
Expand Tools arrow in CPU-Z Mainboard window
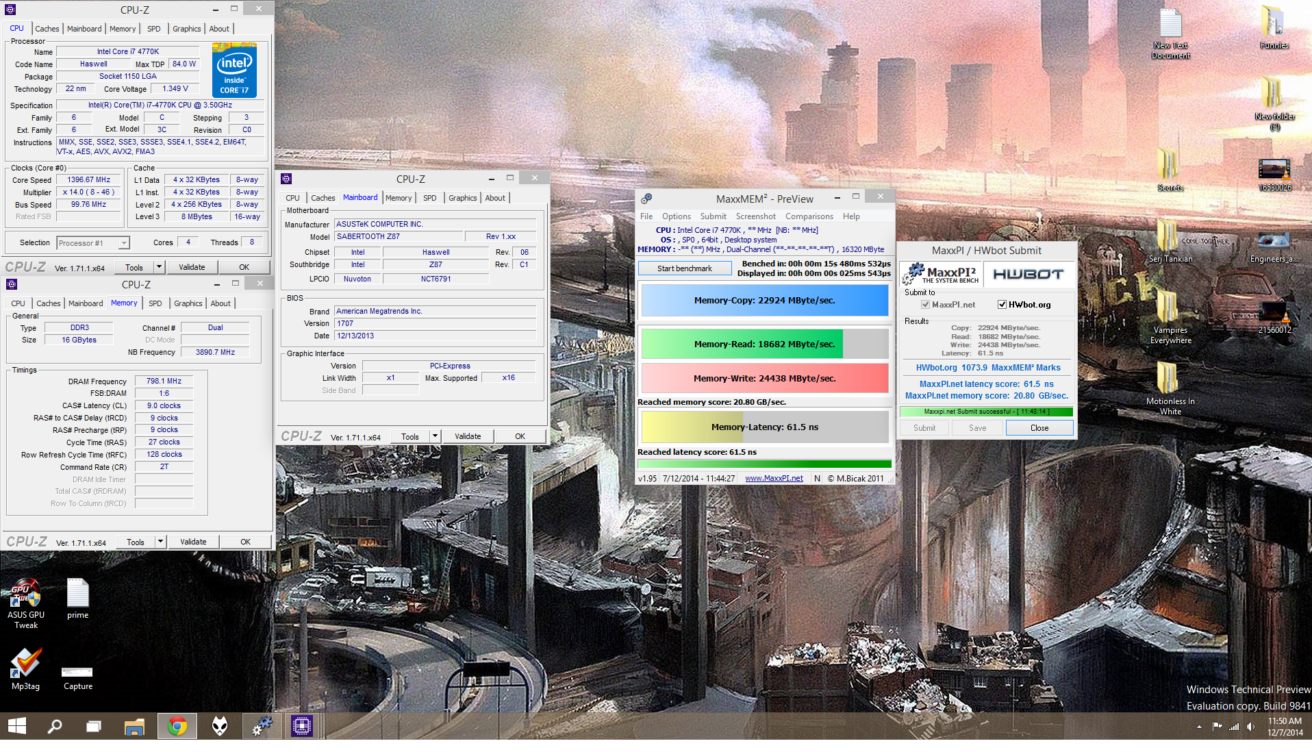point(435,436)
